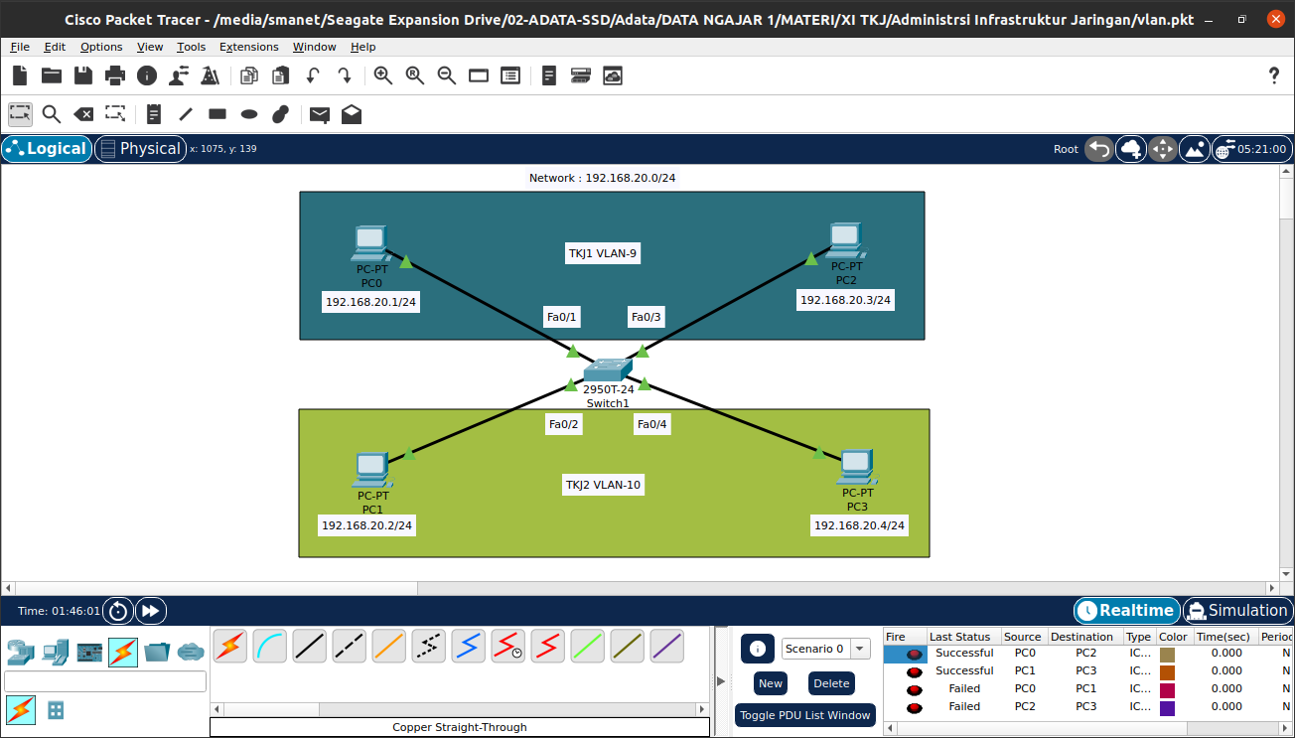Switch to Logical workspace view
This screenshot has width=1295, height=738.
click(x=47, y=149)
